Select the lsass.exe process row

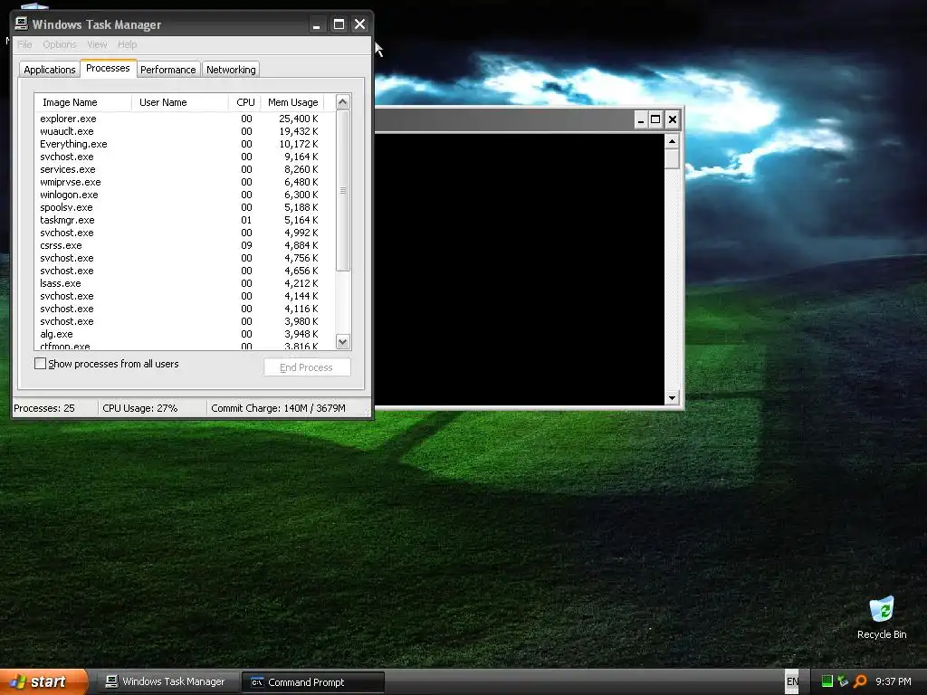coord(185,283)
